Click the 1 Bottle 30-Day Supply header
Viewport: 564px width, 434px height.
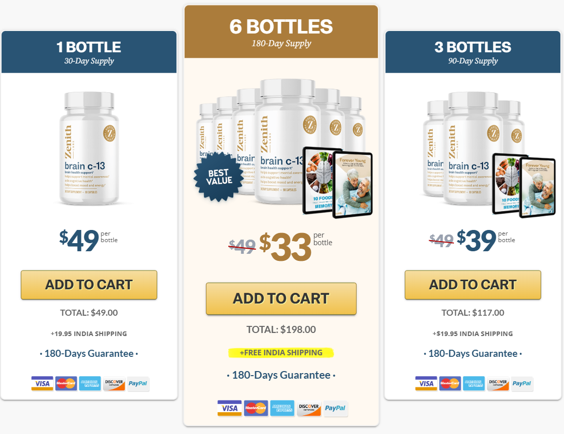(x=89, y=52)
